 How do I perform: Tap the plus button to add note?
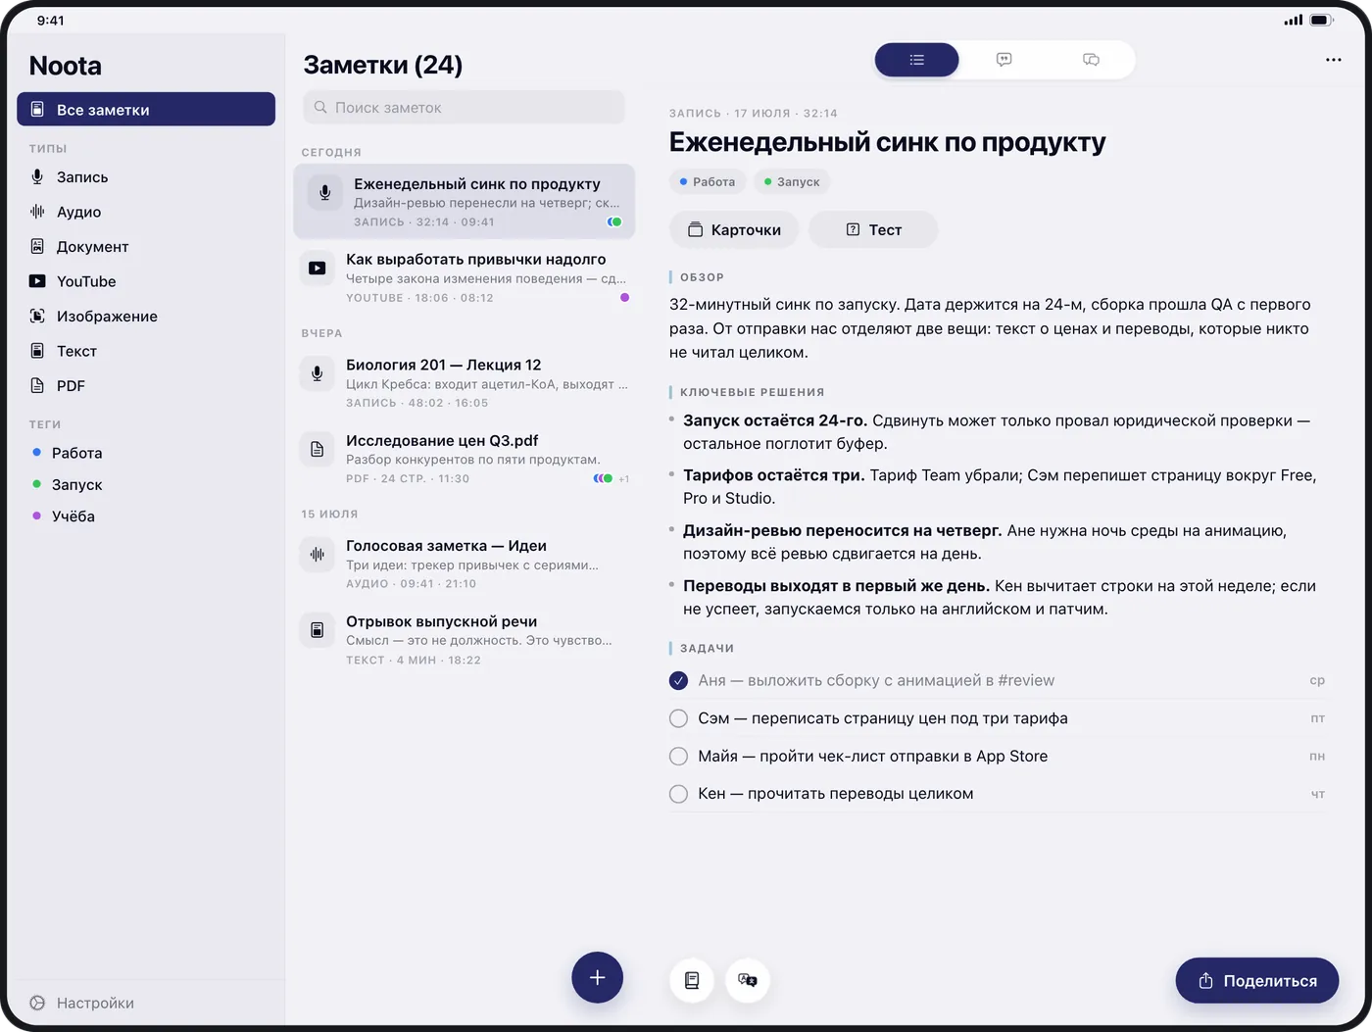(598, 977)
